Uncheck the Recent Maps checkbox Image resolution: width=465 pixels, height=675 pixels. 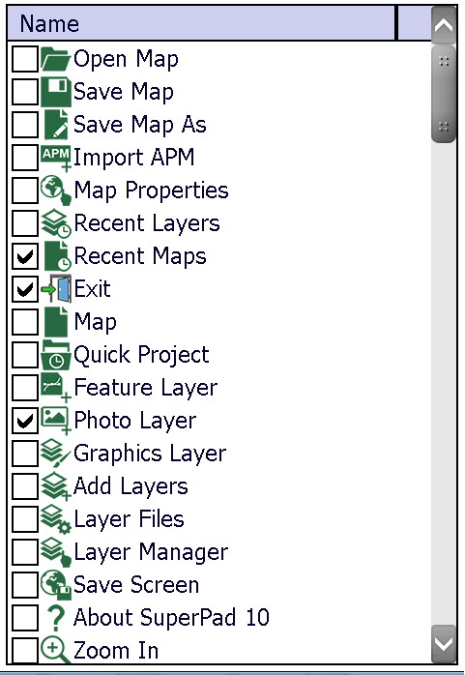point(24,256)
